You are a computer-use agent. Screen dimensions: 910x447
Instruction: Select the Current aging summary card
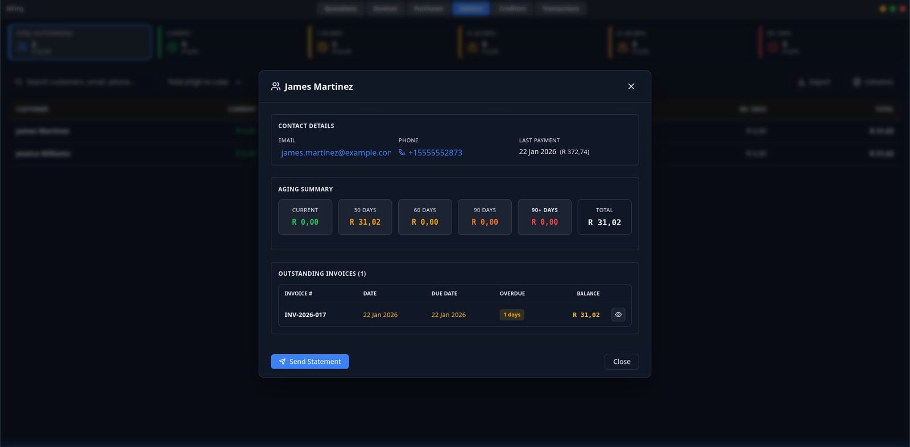[x=305, y=217]
